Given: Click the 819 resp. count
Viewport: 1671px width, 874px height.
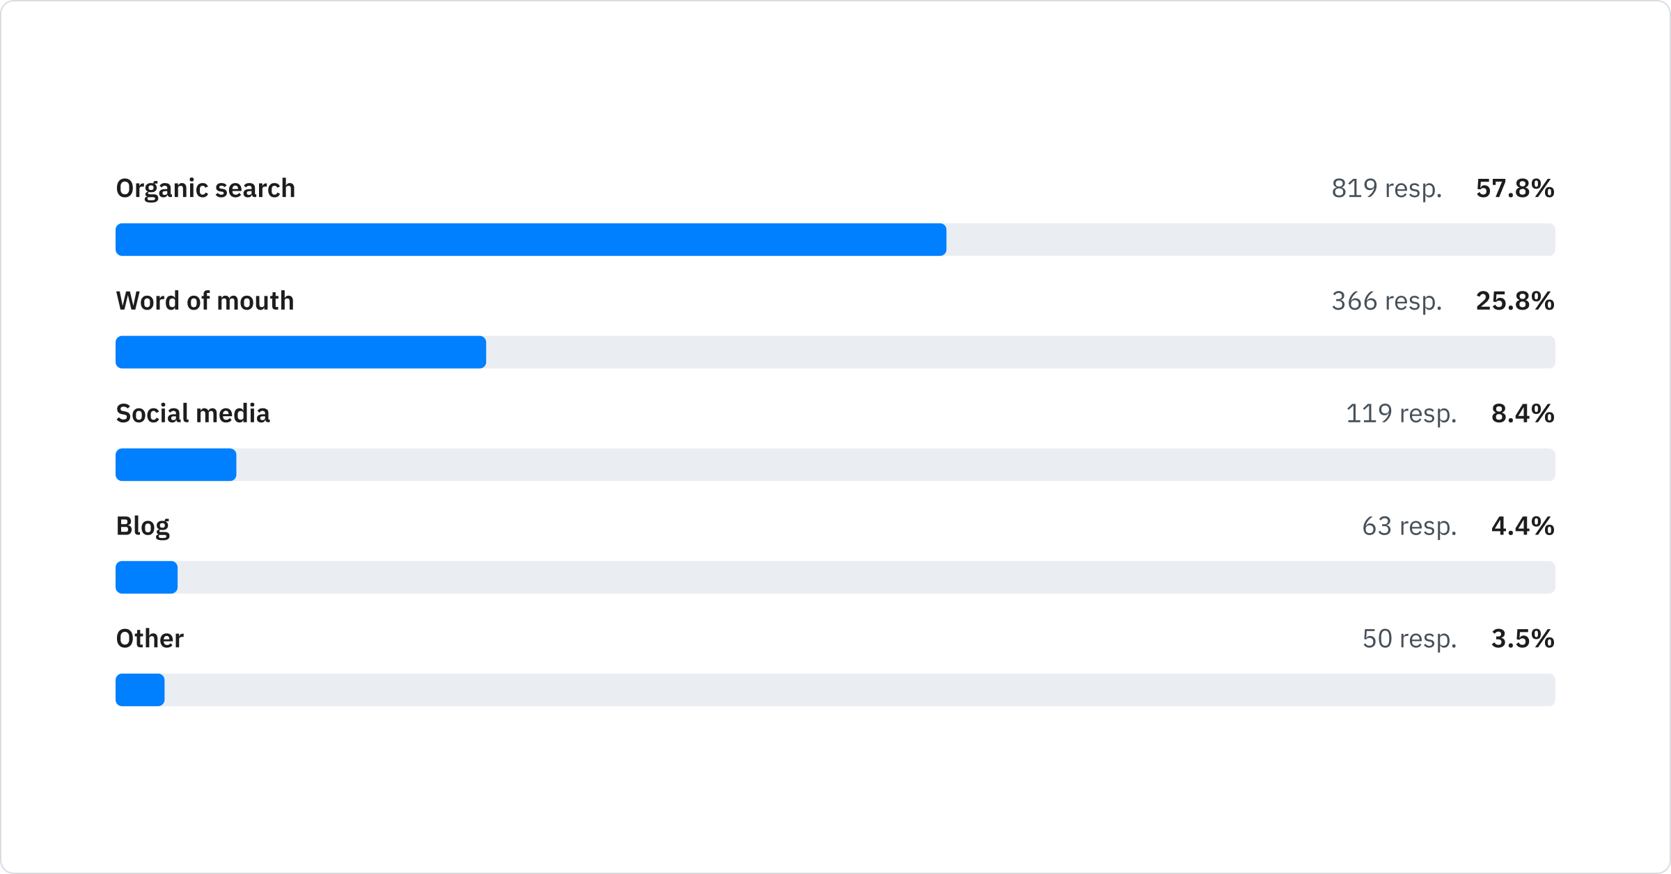Looking at the screenshot, I should point(1386,189).
